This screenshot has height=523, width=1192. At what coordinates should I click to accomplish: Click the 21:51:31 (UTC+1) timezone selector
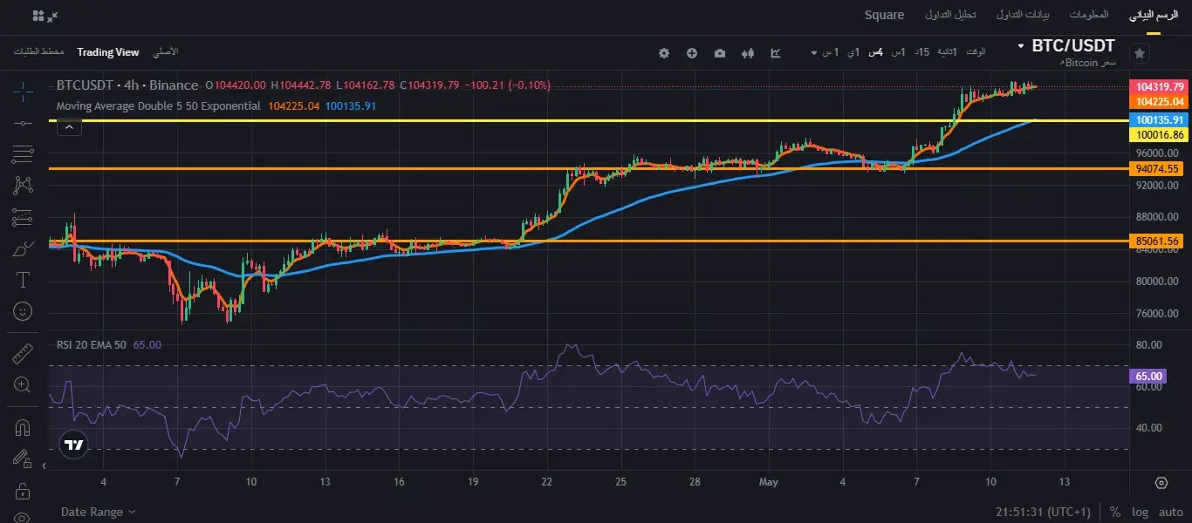pos(1043,512)
